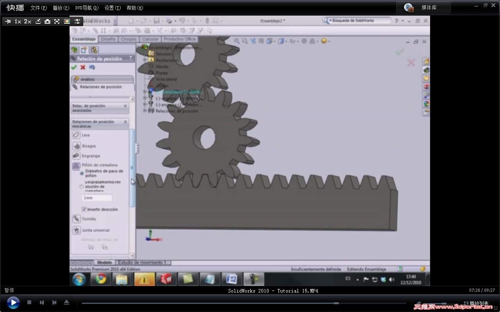Select the Junta universal mate icon
This screenshot has width=500, height=312.
tap(77, 230)
